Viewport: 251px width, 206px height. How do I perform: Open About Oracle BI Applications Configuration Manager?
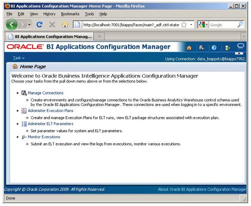202,189
